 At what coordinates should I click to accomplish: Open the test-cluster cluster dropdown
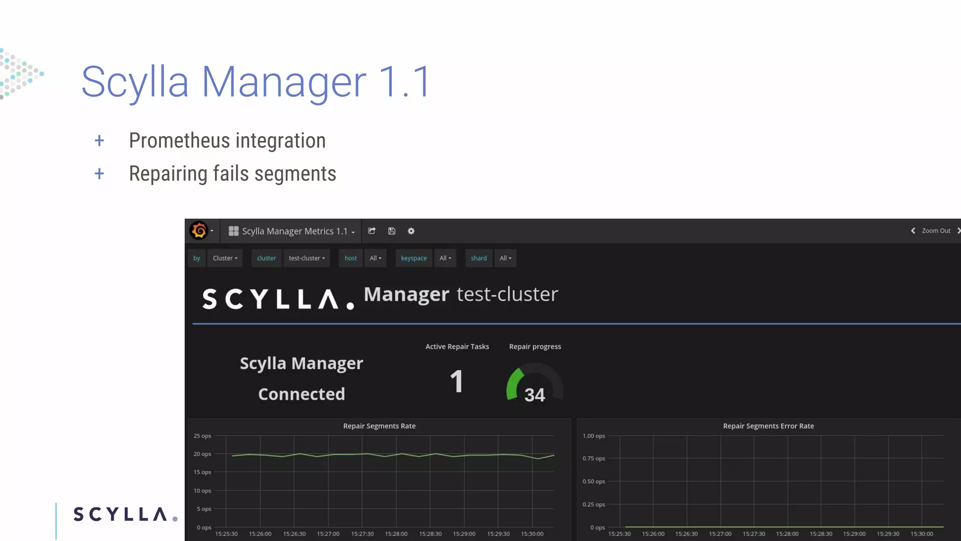[307, 258]
